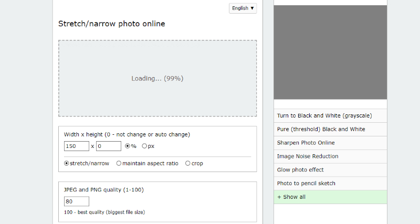
Task: Click the JPEG and PNG quality field
Action: [76, 201]
